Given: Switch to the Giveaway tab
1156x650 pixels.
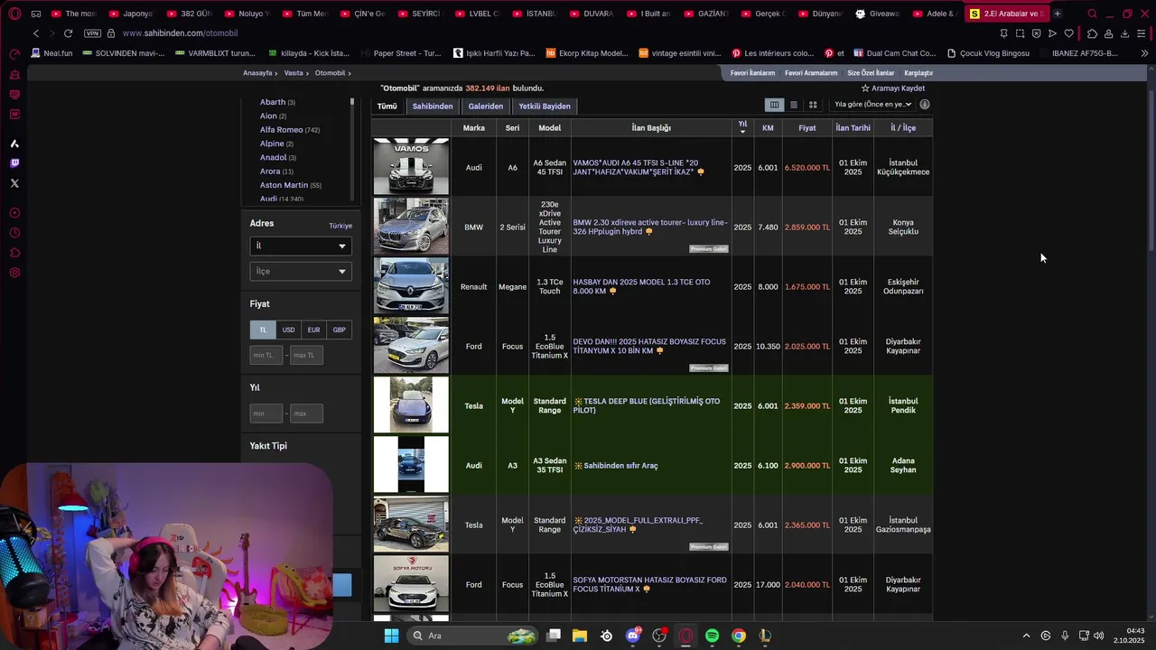Looking at the screenshot, I should pos(878,14).
